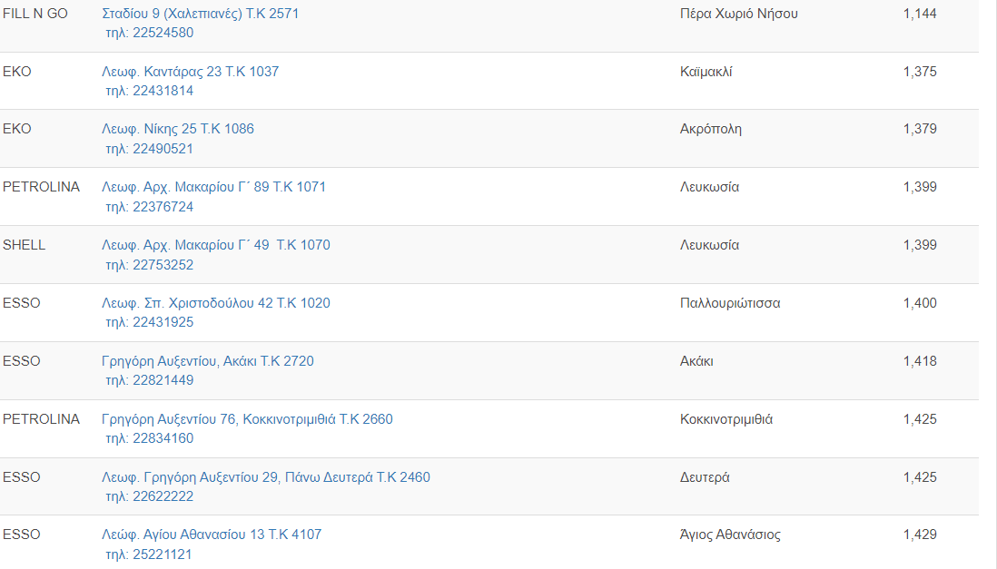
Task: Select the price value 1,429
Action: 920,535
